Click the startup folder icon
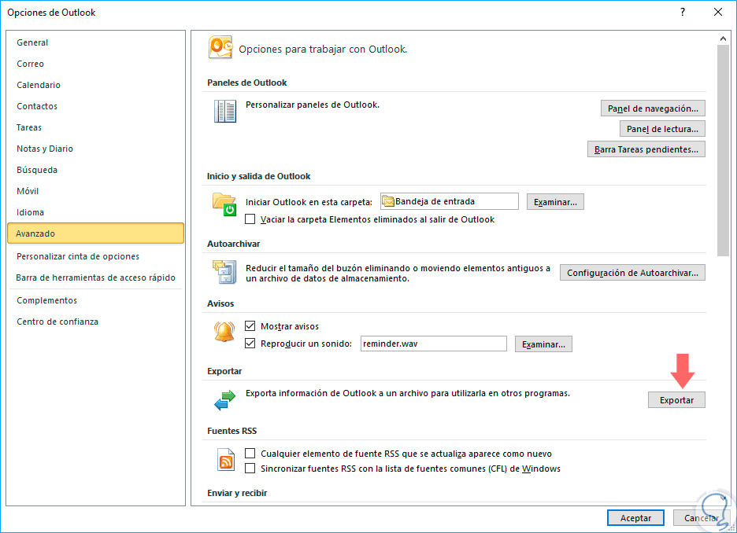The width and height of the screenshot is (737, 533). click(224, 204)
